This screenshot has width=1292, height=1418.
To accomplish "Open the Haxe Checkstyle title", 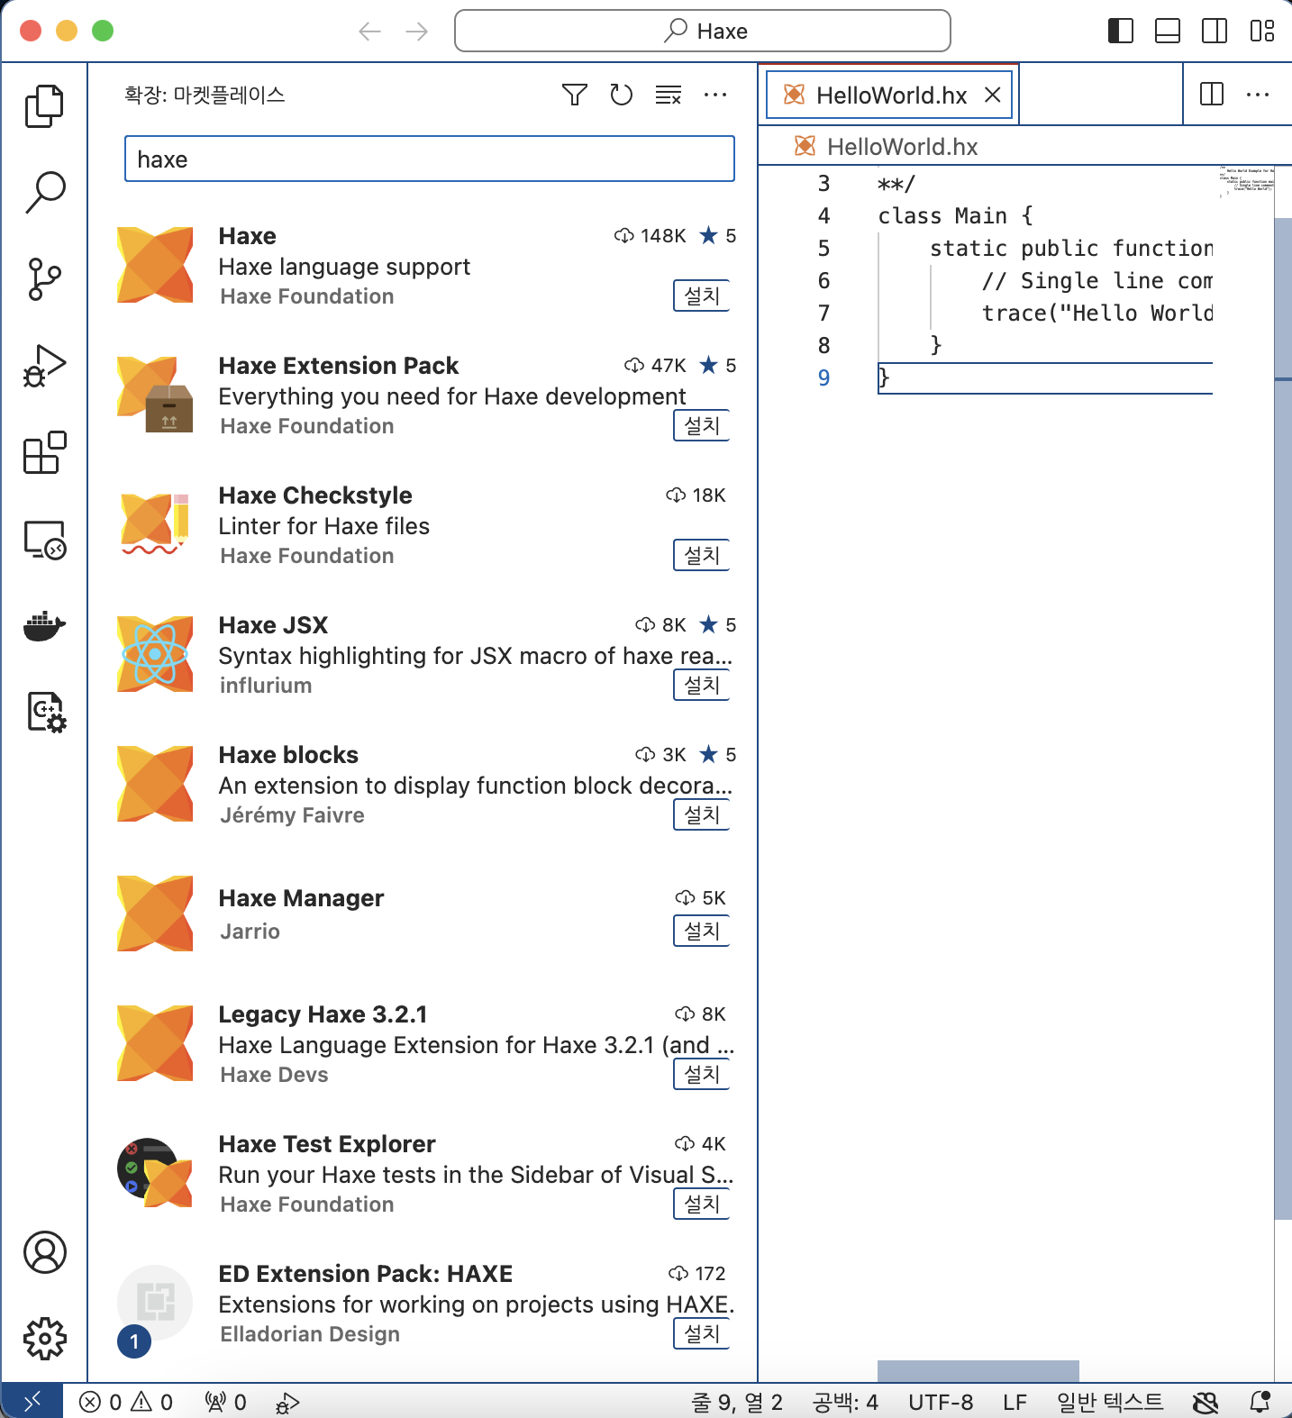I will coord(315,495).
